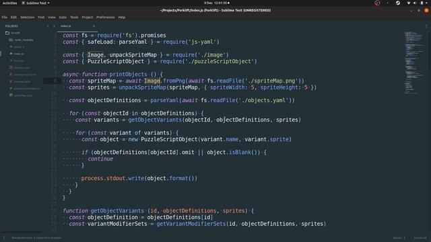The width and height of the screenshot is (431, 242).
Task: Go to next tab with right arrow
Action: point(54,26)
